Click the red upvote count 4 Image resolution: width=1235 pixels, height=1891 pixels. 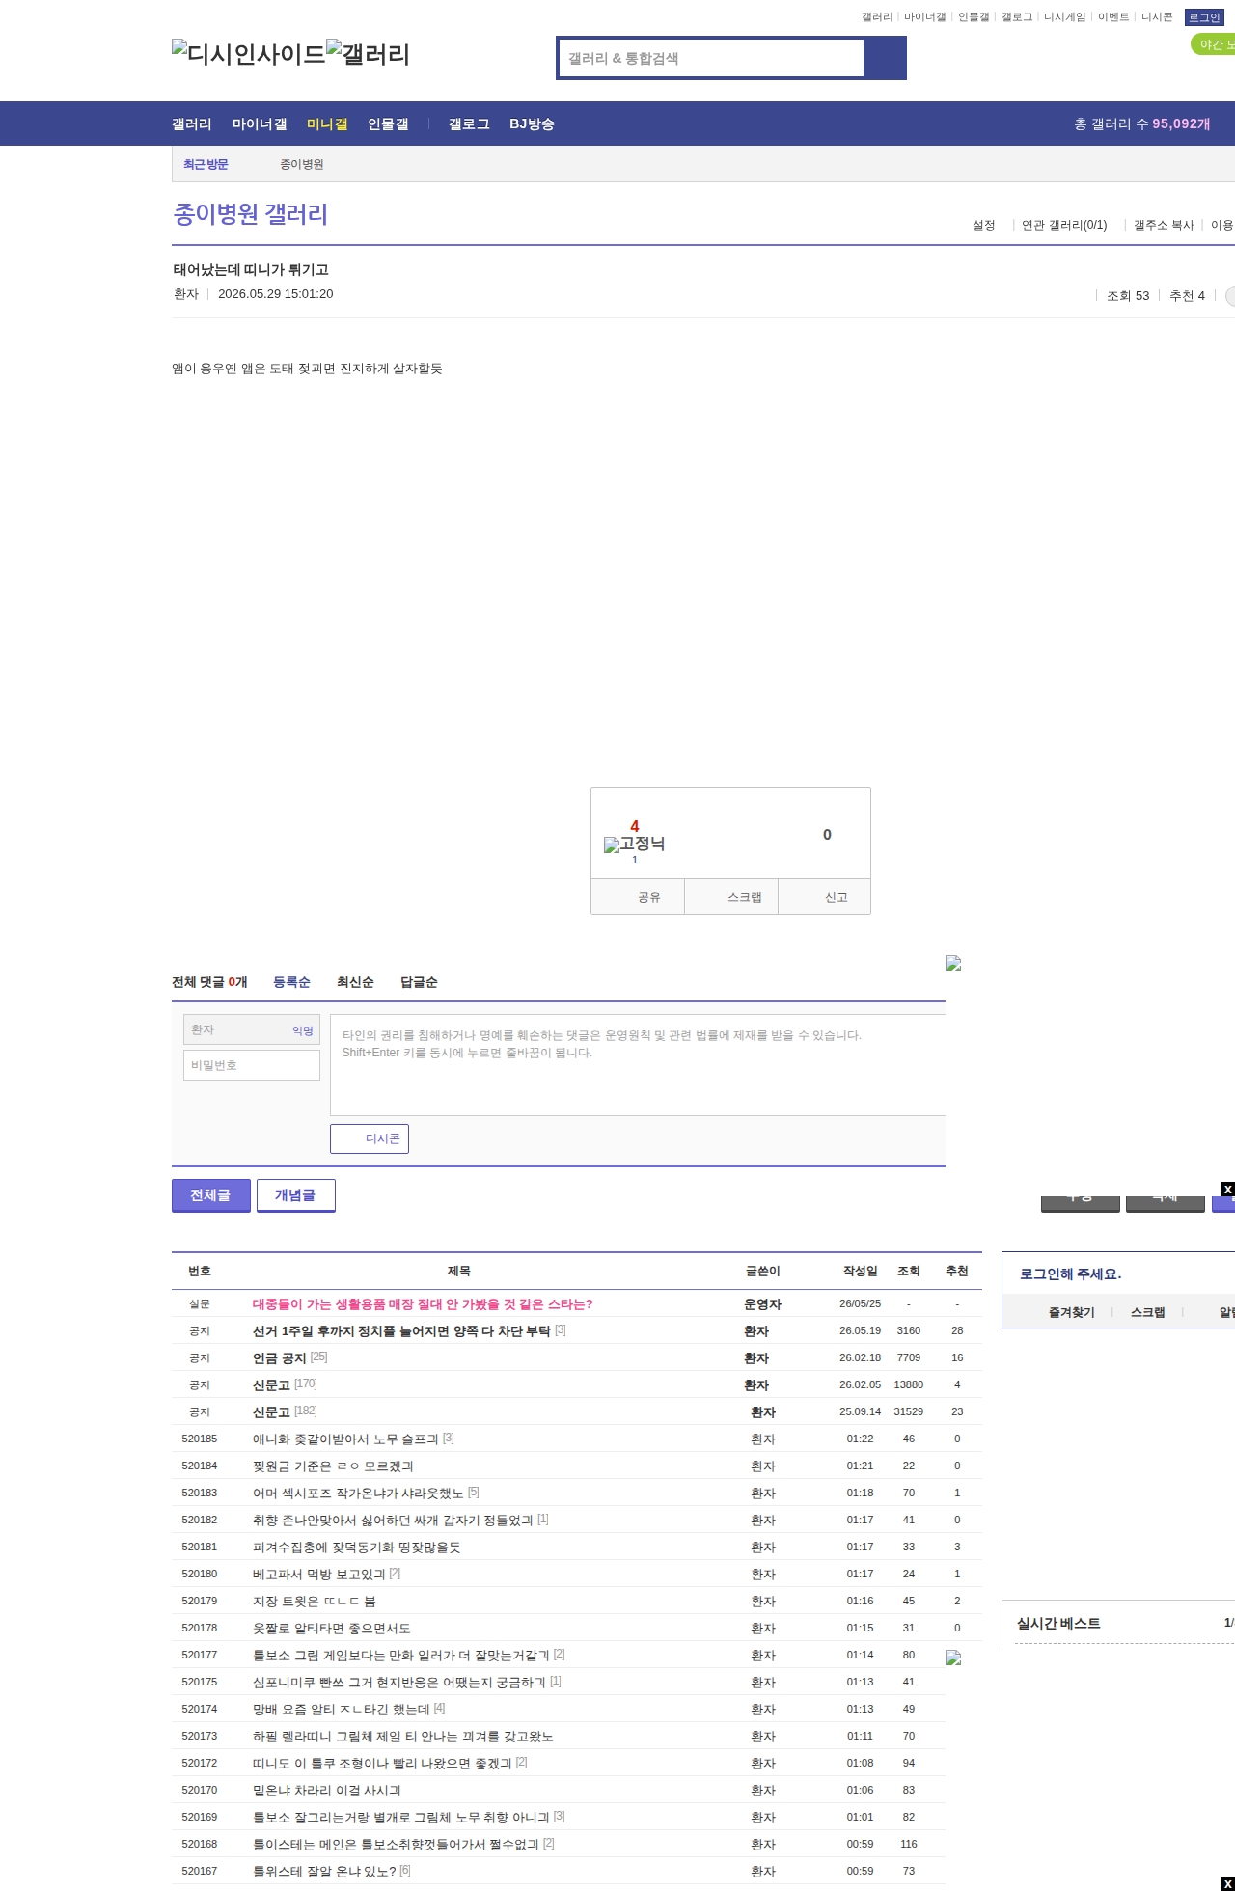click(x=634, y=826)
